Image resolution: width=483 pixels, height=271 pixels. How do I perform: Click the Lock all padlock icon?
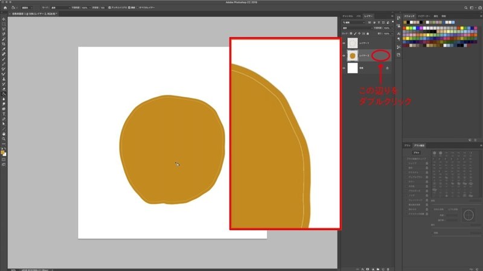pyautogui.click(x=368, y=33)
